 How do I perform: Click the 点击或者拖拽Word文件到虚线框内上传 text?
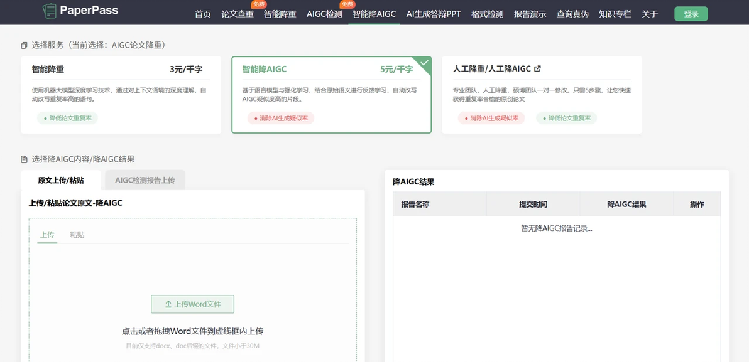click(192, 331)
